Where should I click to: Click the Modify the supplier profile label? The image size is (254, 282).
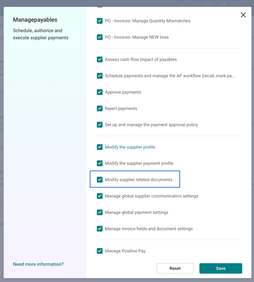tap(130, 147)
